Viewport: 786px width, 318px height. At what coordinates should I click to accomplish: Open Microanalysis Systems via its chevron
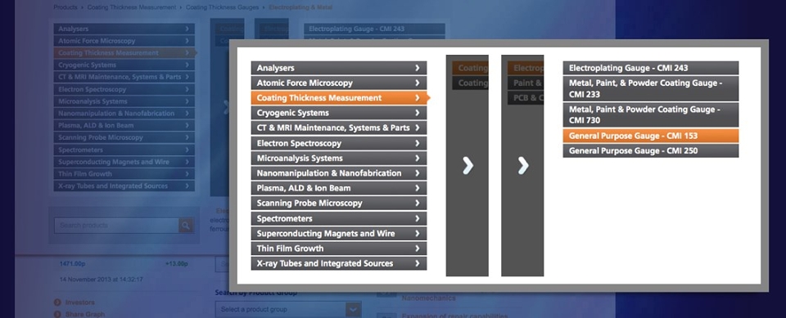coord(417,159)
